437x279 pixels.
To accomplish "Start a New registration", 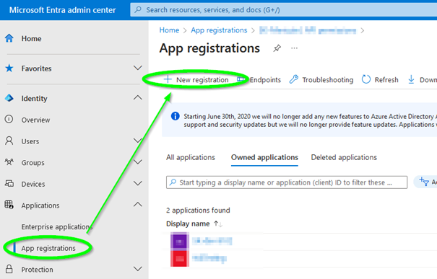I will 196,80.
